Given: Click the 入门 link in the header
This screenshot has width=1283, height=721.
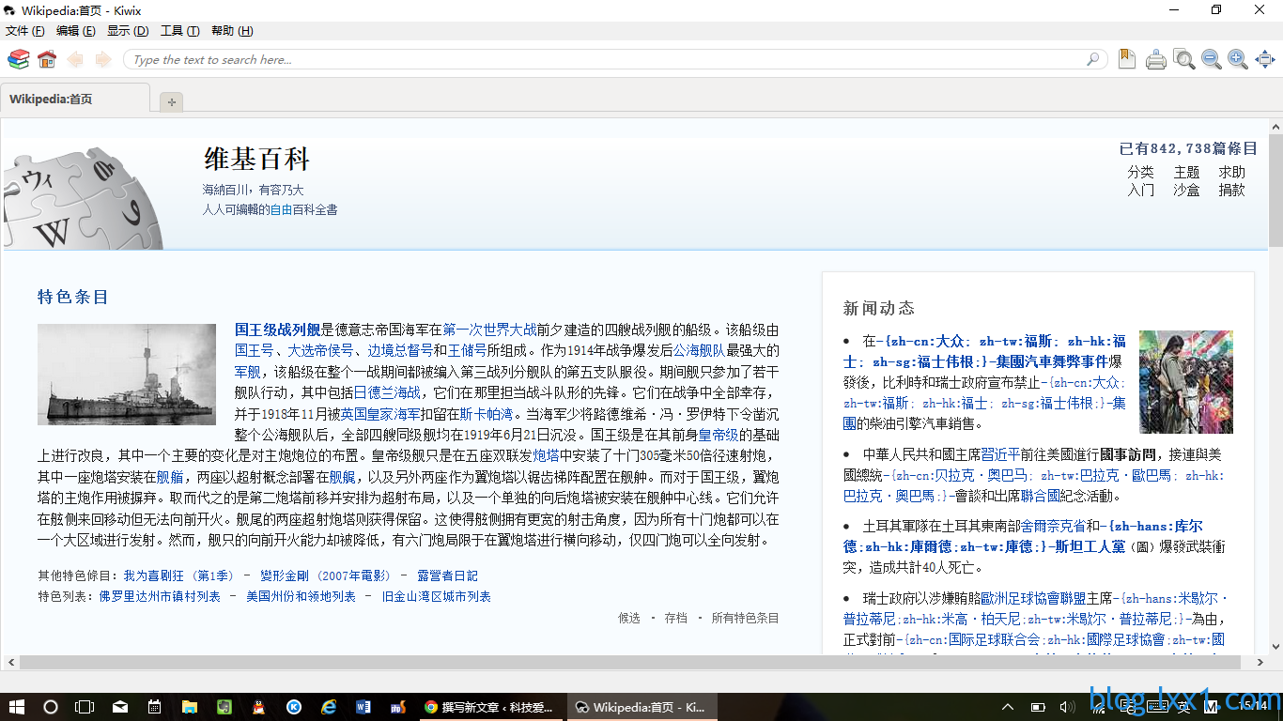Looking at the screenshot, I should (x=1140, y=191).
